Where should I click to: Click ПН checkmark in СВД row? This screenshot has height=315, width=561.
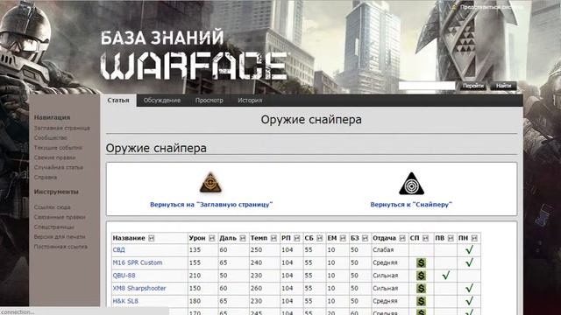point(470,249)
